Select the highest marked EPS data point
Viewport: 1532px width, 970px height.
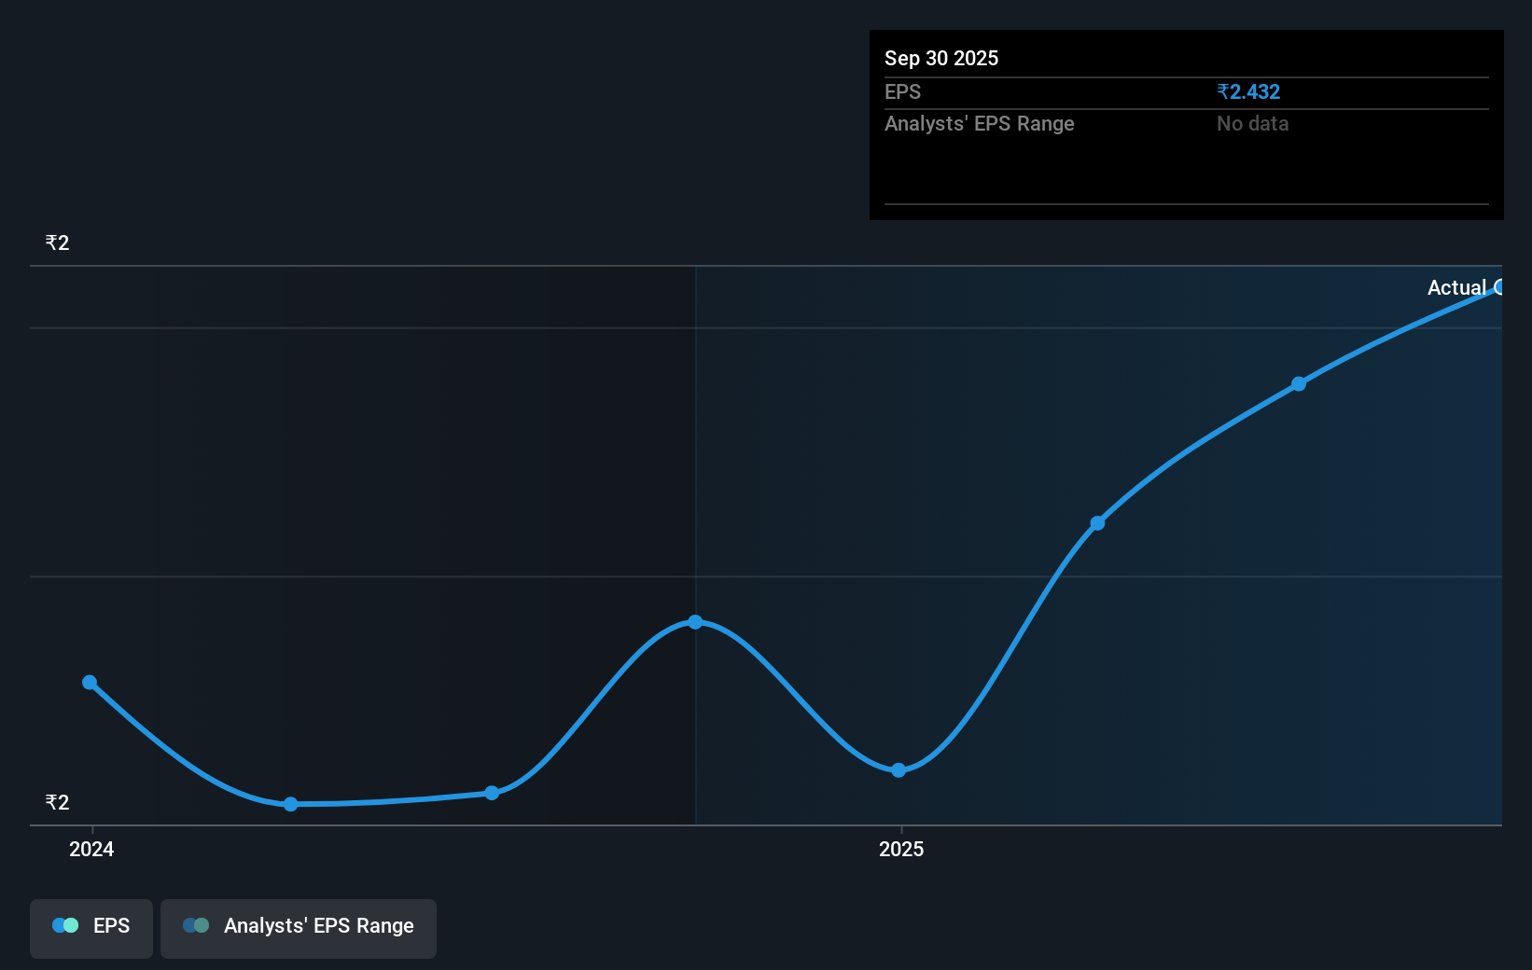1299,383
